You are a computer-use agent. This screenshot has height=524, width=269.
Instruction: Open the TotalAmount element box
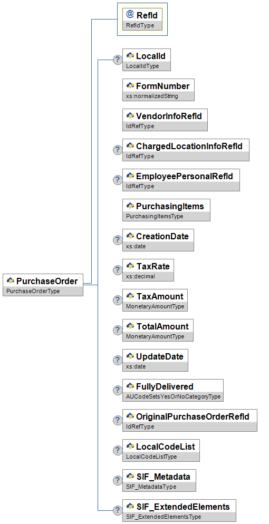click(158, 330)
